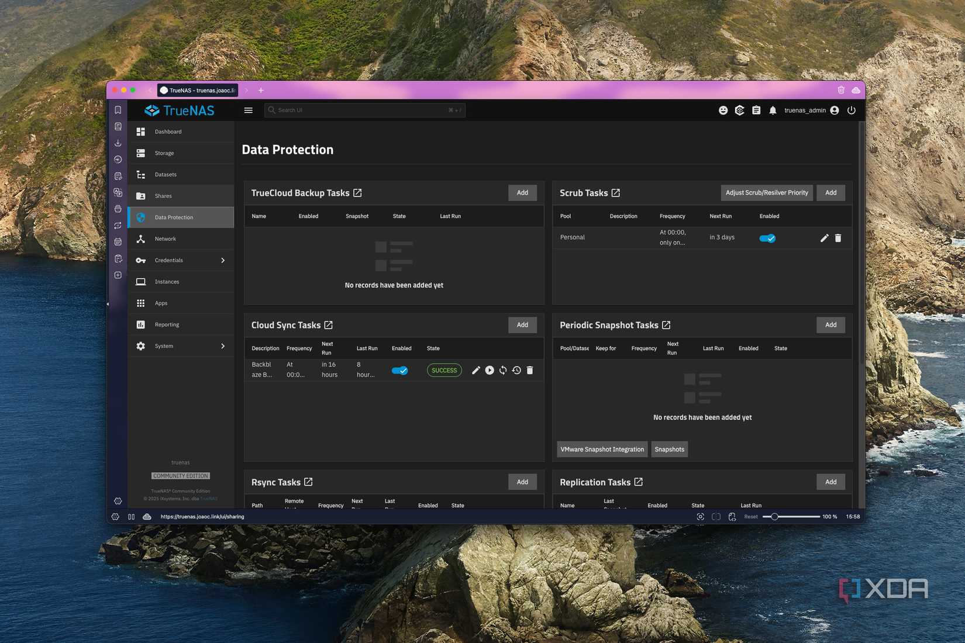Image resolution: width=965 pixels, height=643 pixels.
Task: Disable the Personal scrub task toggle
Action: [767, 238]
